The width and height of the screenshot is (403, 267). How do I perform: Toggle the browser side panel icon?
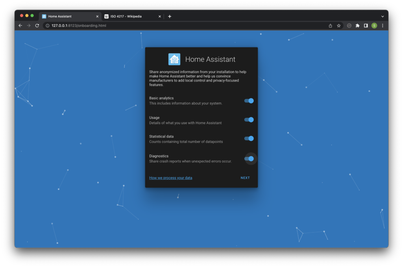[x=366, y=26]
